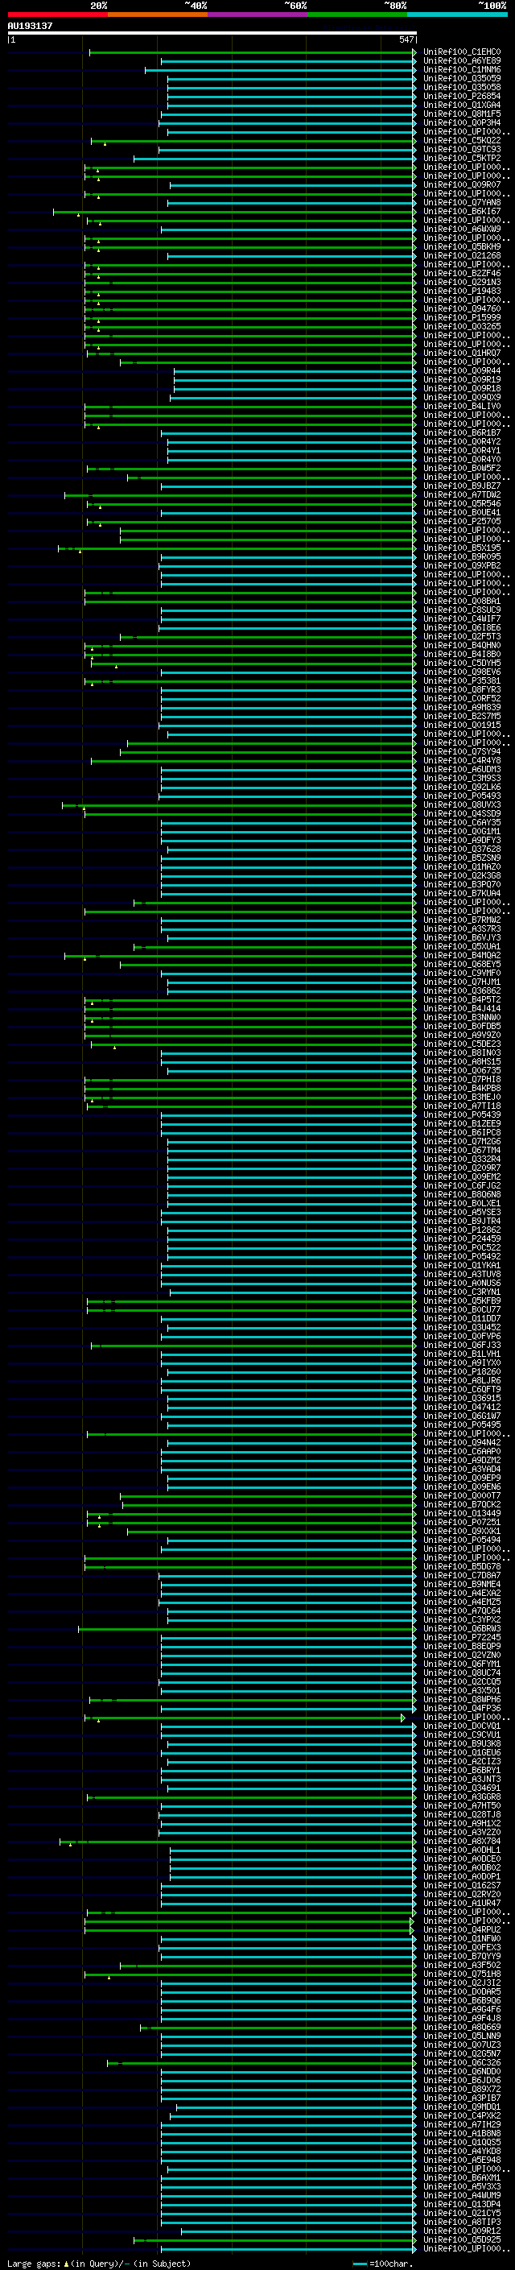Click UniRef100_Q0P3H4 label
The image size is (515, 2270).
click(462, 122)
